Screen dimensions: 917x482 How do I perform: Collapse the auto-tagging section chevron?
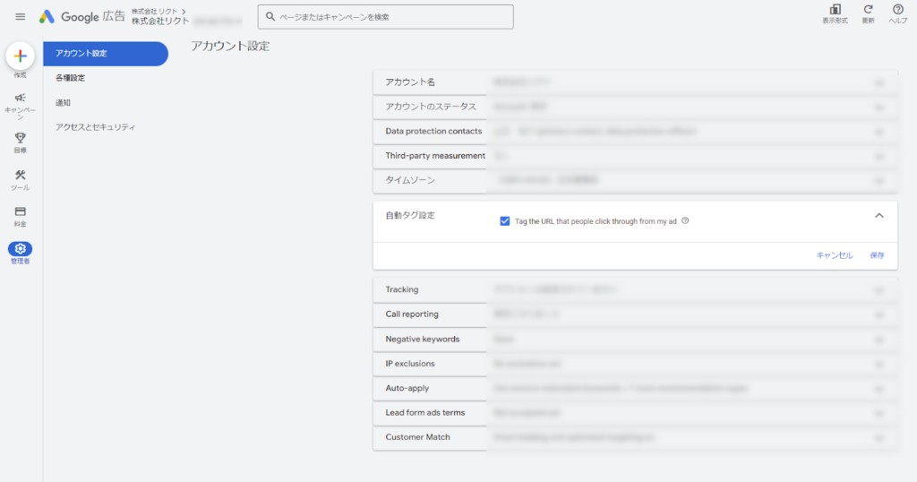(x=879, y=216)
